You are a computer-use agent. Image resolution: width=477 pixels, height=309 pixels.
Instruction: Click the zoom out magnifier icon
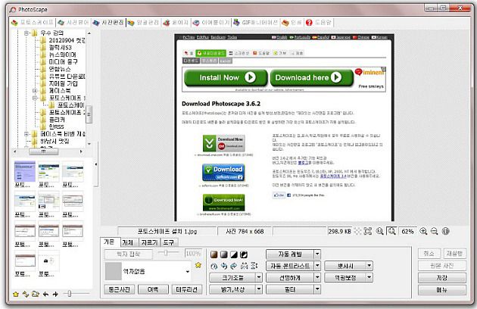435,231
